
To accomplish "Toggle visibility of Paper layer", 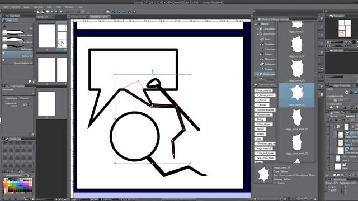I will tap(328, 166).
